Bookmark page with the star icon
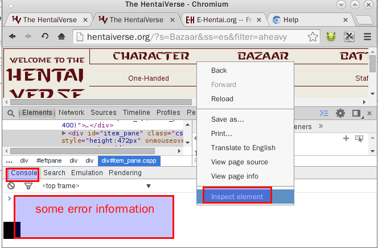This screenshot has height=248, width=378. point(313,37)
